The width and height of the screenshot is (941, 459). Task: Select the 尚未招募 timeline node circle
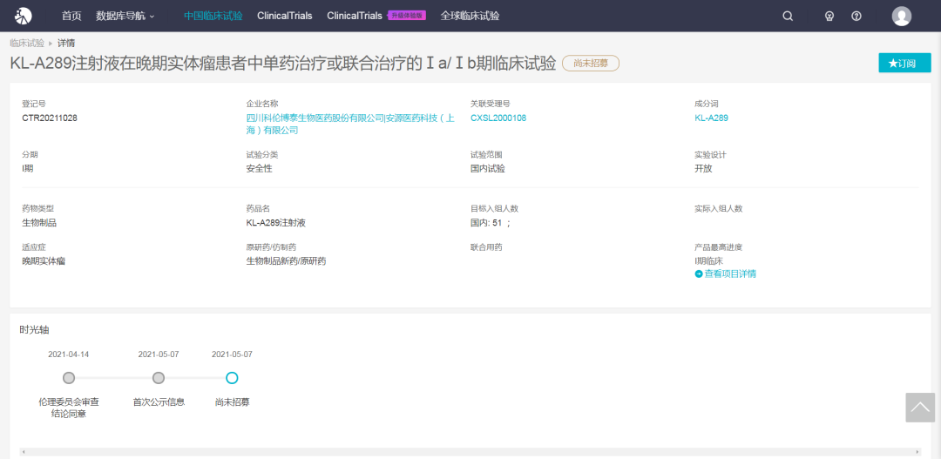(x=233, y=378)
